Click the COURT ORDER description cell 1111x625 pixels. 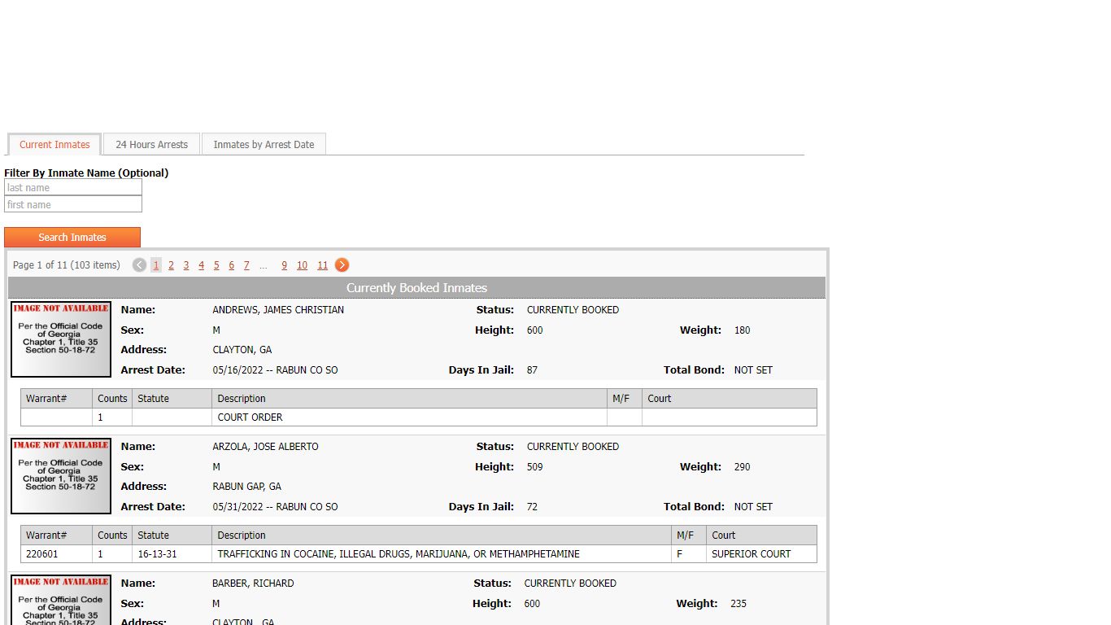[410, 417]
